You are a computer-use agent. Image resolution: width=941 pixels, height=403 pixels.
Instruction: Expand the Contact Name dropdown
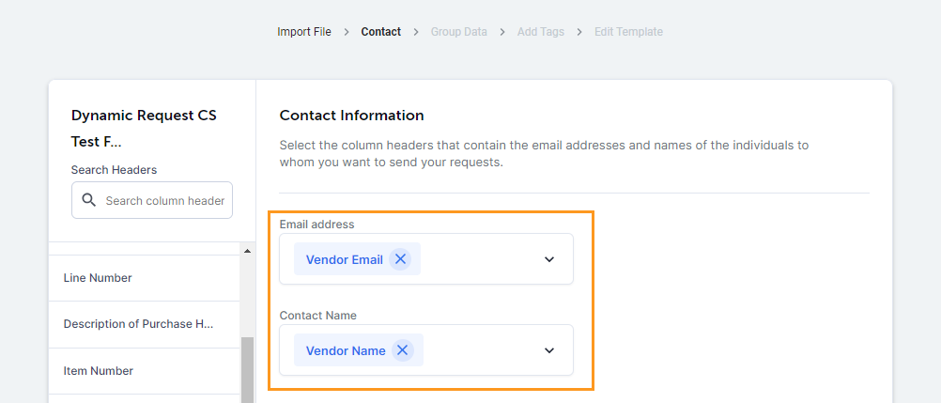coord(549,350)
